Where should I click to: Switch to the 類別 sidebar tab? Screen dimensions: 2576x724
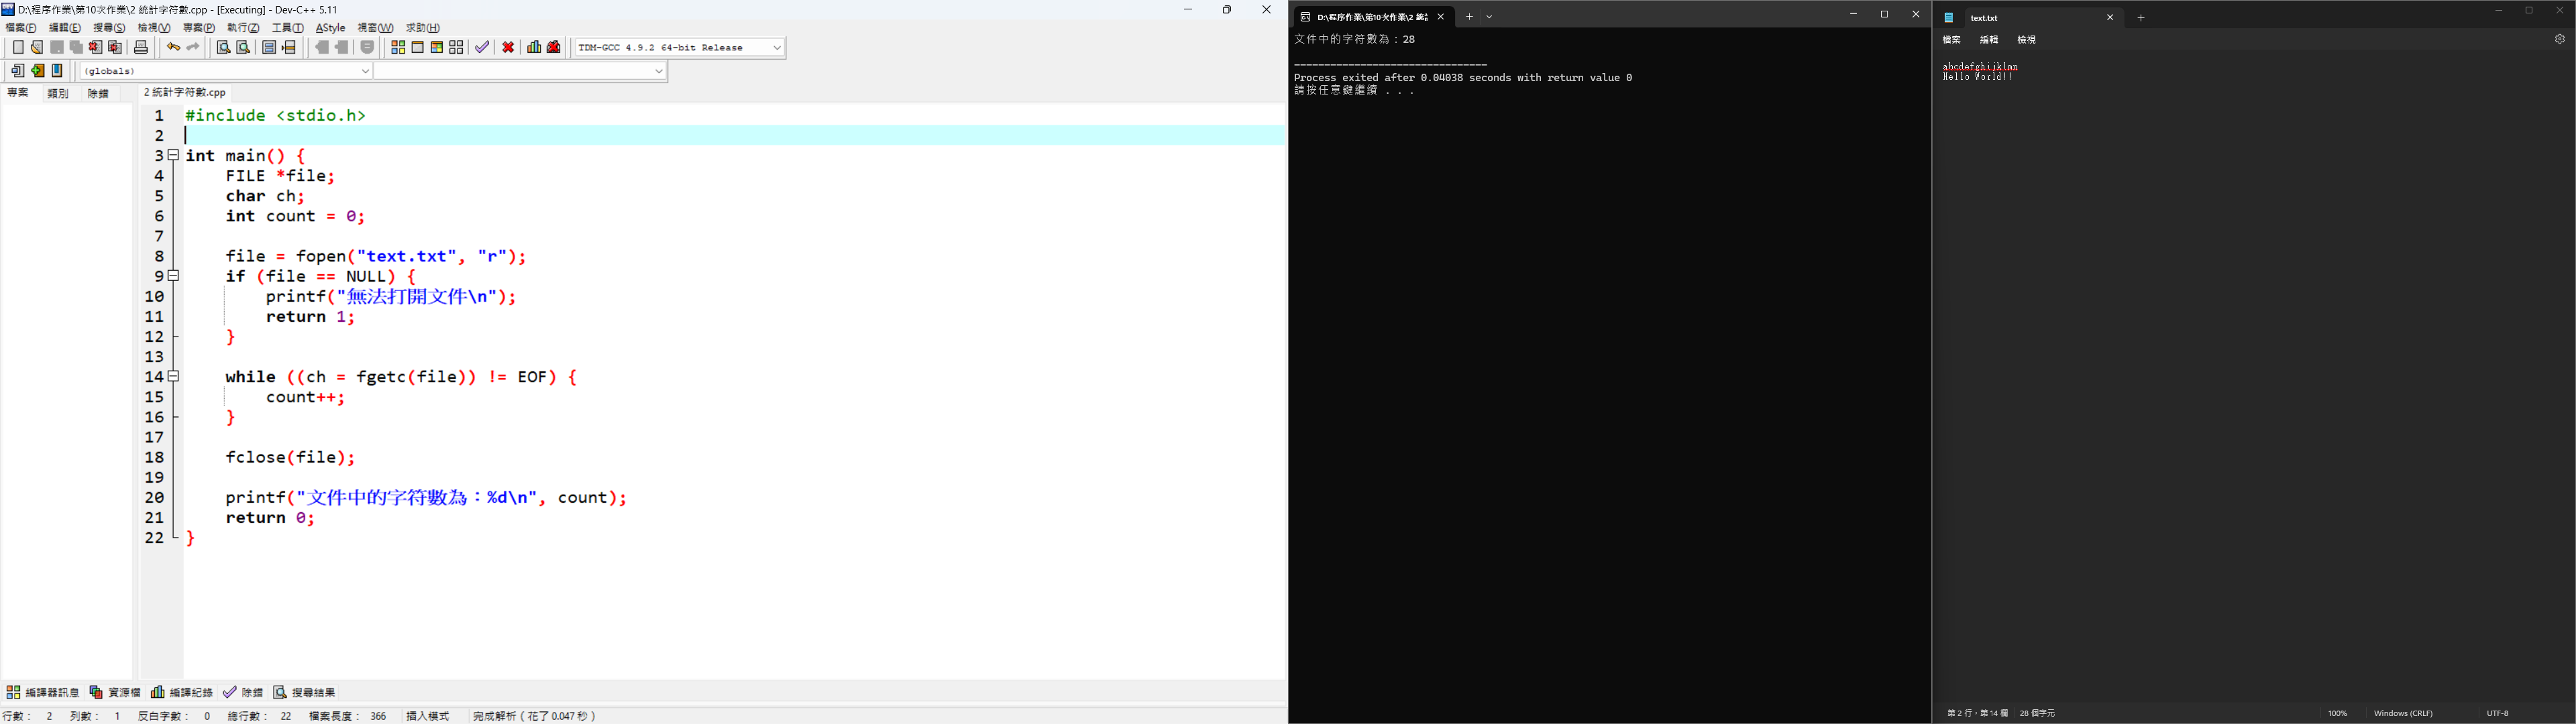(58, 93)
